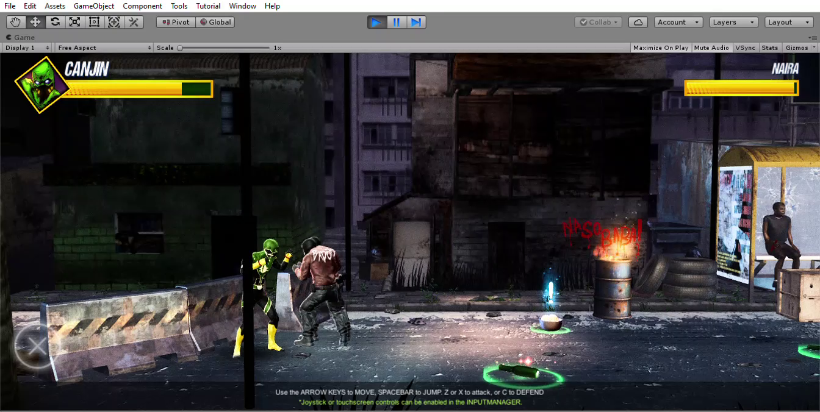
Task: Select the Scale tool
Action: coord(74,22)
